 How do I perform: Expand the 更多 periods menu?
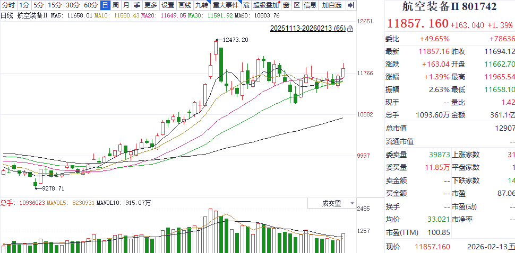click(x=151, y=5)
